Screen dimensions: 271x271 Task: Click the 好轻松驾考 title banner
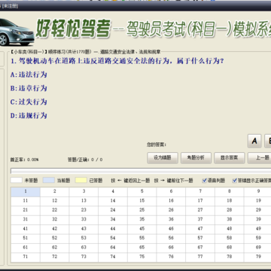(73, 28)
